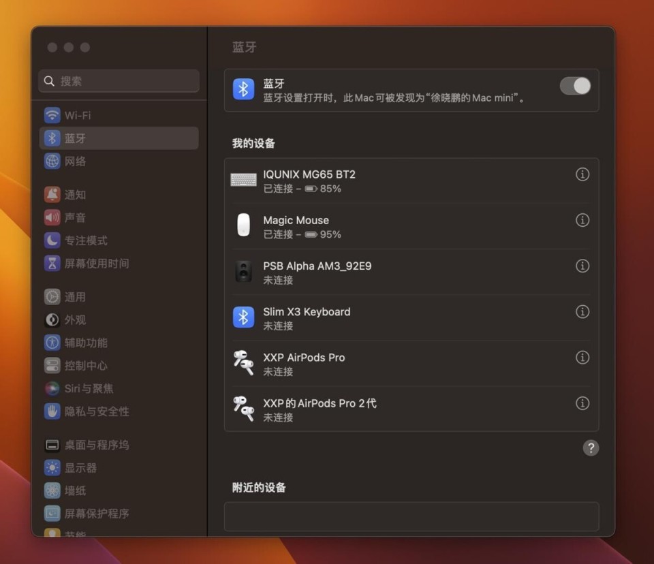
Task: Select the XXP的AirPods Pro 2代 name
Action: (x=320, y=403)
